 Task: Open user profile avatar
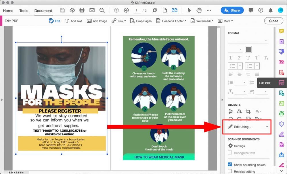coord(280,10)
